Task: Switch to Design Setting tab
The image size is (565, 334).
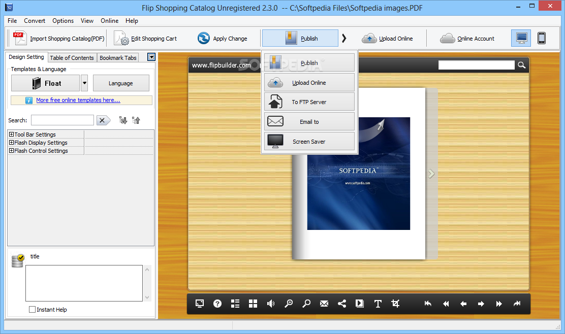Action: point(26,57)
